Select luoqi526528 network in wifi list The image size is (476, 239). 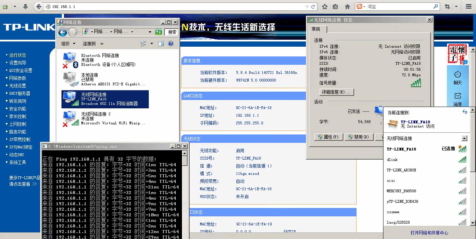(426, 222)
